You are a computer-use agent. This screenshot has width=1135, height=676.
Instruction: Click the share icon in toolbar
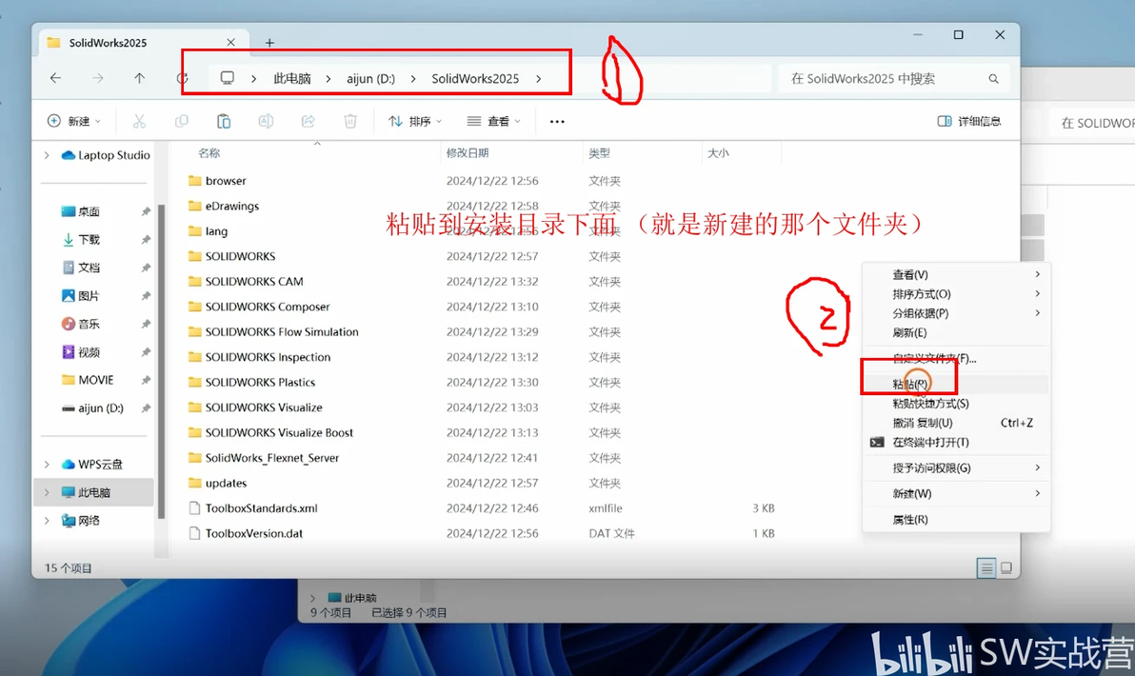point(309,121)
